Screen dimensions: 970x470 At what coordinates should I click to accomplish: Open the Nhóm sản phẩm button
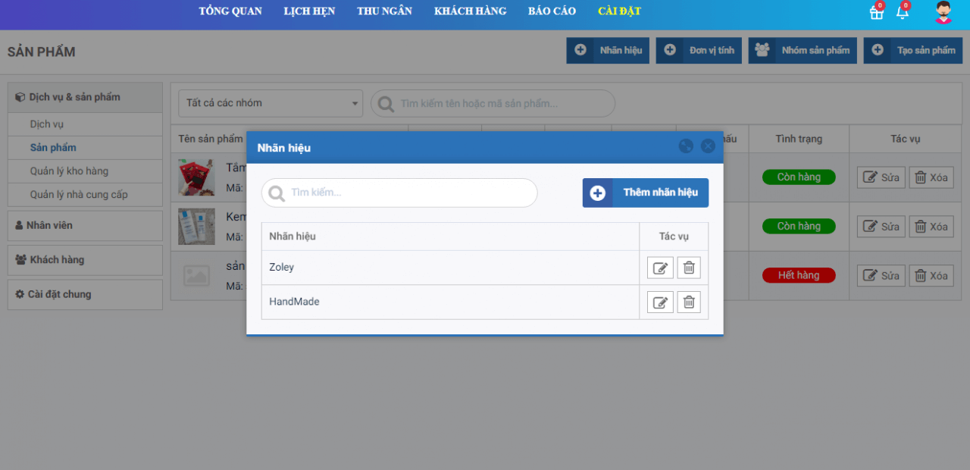803,51
